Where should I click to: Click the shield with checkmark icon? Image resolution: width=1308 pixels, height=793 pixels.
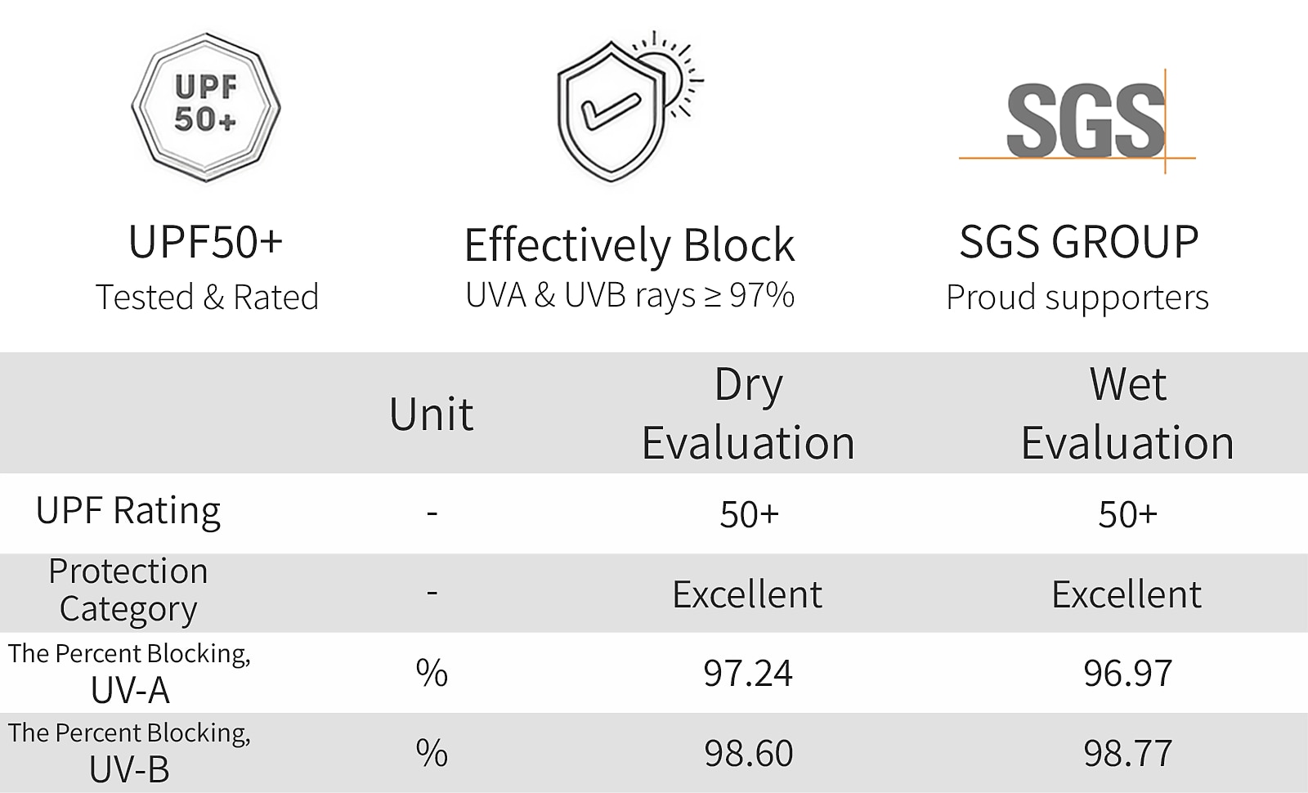click(611, 112)
